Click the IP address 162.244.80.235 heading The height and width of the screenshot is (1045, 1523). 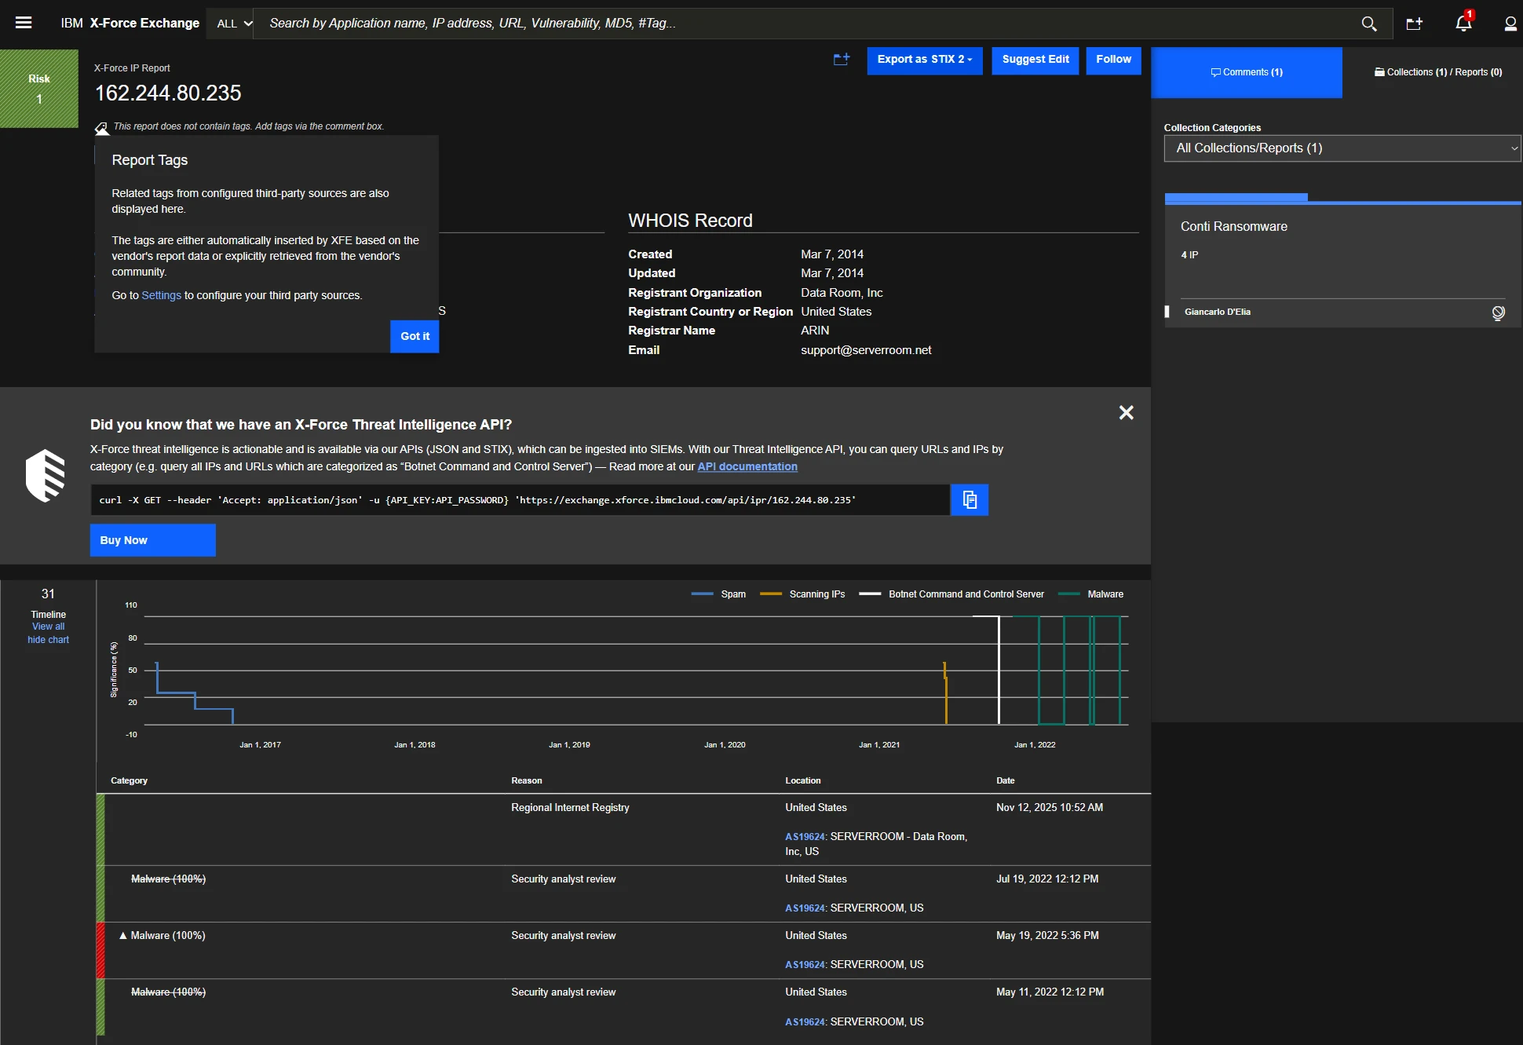(168, 93)
